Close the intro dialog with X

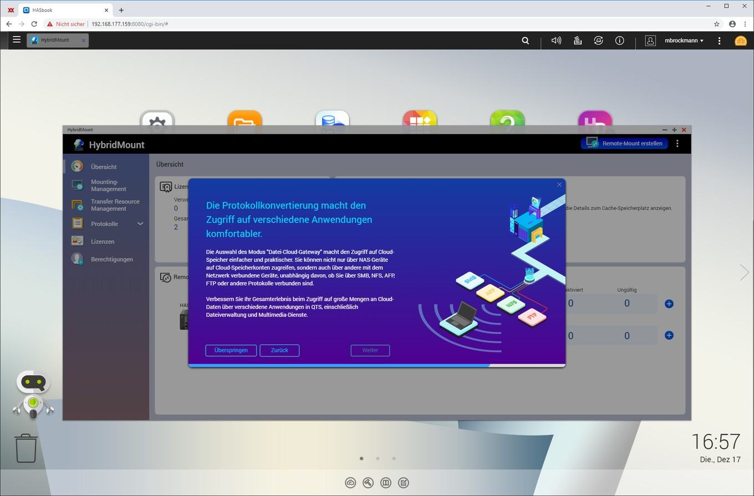(x=559, y=185)
